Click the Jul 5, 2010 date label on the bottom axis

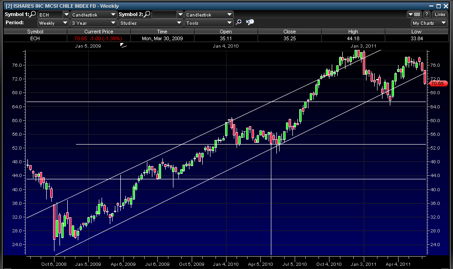tap(295, 264)
